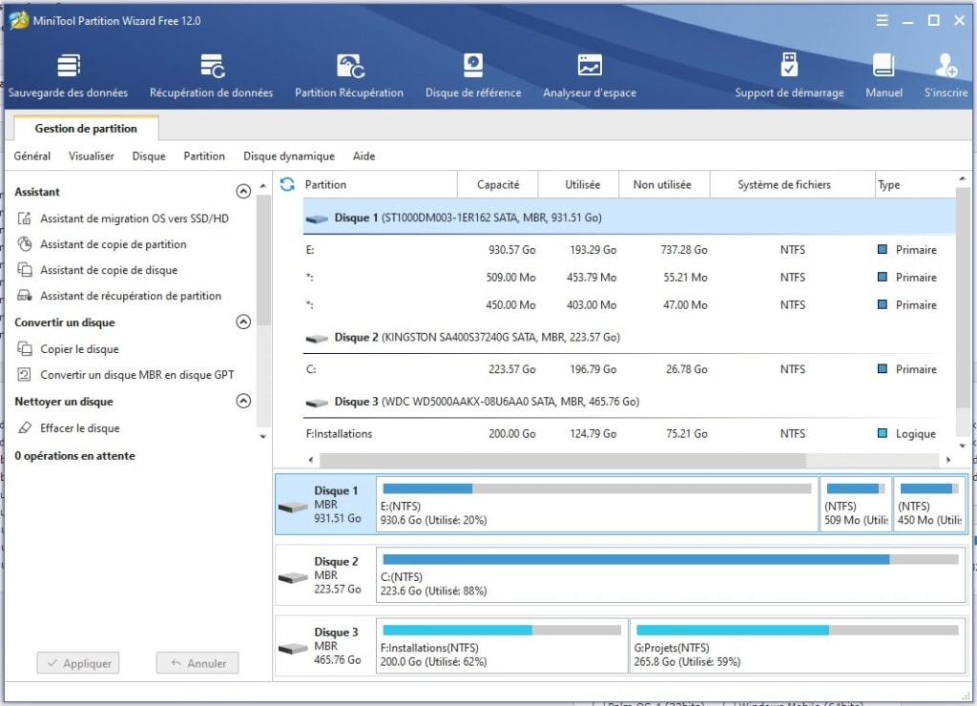The height and width of the screenshot is (706, 977).
Task: Select the 450.00 Mo partition row
Action: click(x=630, y=304)
